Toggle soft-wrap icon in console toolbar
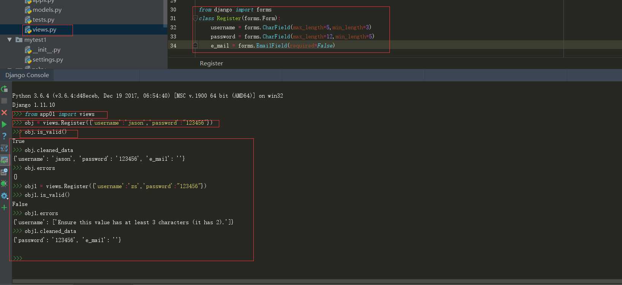This screenshot has height=285, width=622. click(4, 148)
